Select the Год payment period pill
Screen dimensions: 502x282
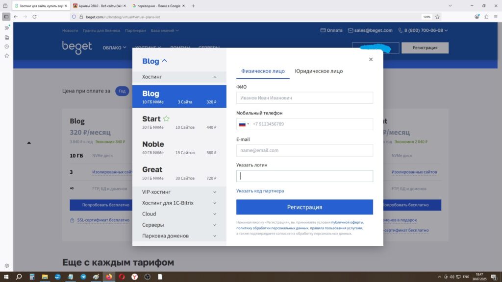(x=122, y=91)
